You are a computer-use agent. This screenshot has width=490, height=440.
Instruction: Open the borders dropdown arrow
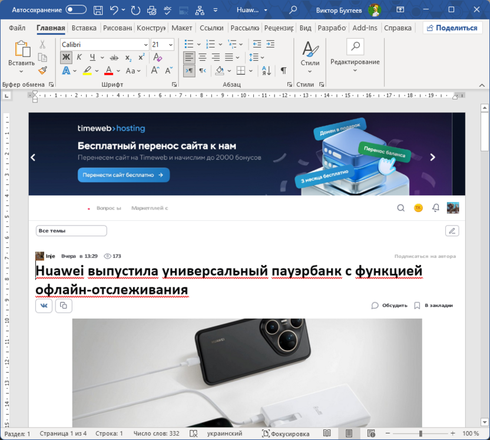[251, 71]
